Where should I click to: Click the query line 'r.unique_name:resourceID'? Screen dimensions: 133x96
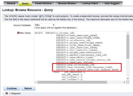pyautogui.click(x=79, y=52)
